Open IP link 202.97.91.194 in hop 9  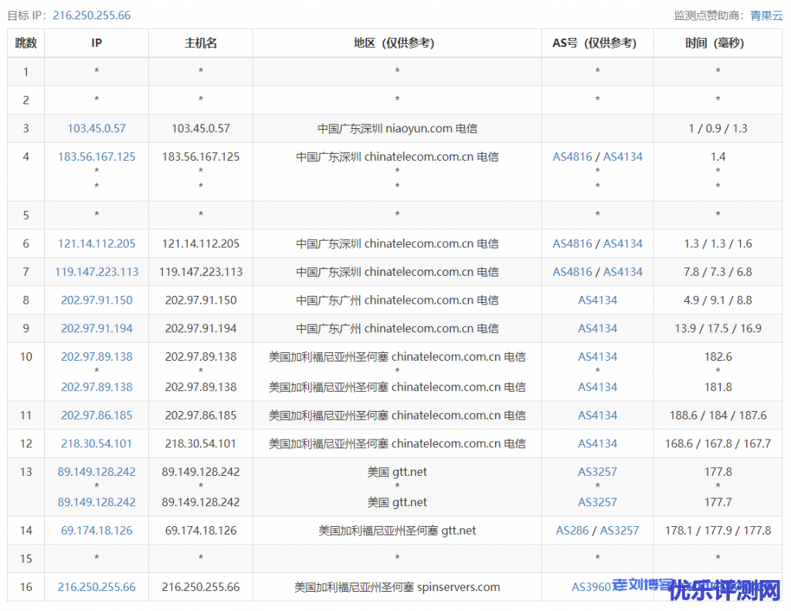pos(97,328)
